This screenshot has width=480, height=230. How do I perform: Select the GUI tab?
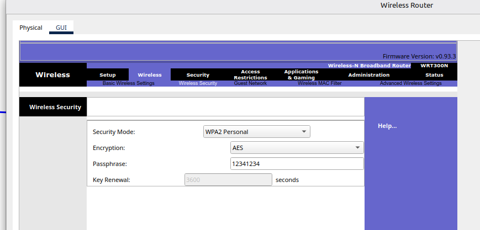coord(61,28)
